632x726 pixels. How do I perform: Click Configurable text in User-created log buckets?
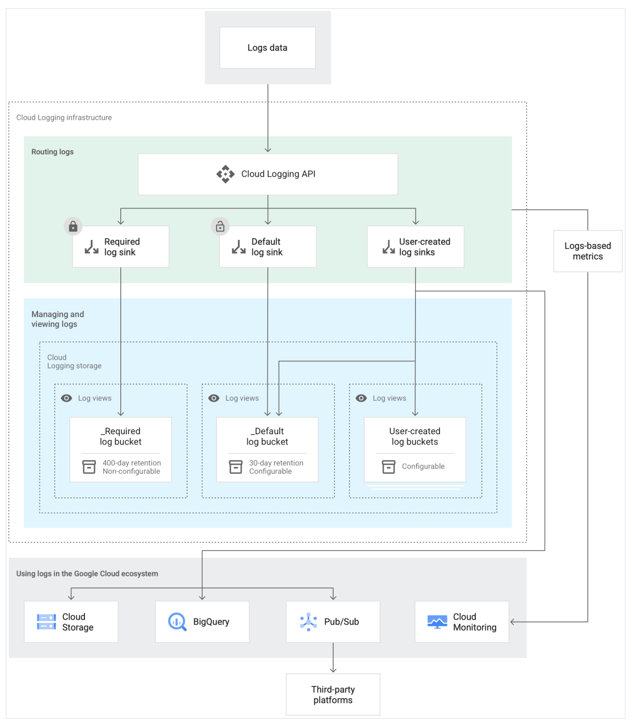point(423,466)
